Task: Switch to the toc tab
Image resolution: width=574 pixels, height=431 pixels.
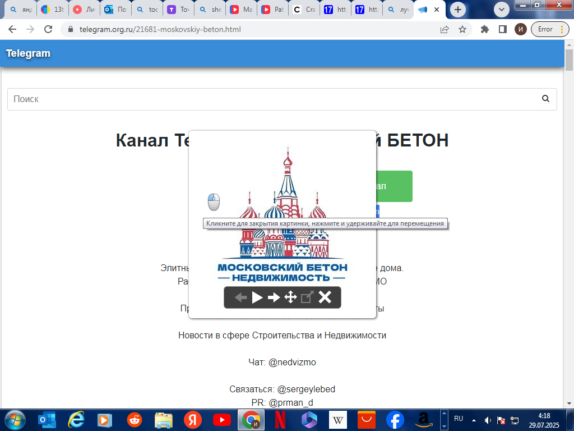Action: point(147,10)
